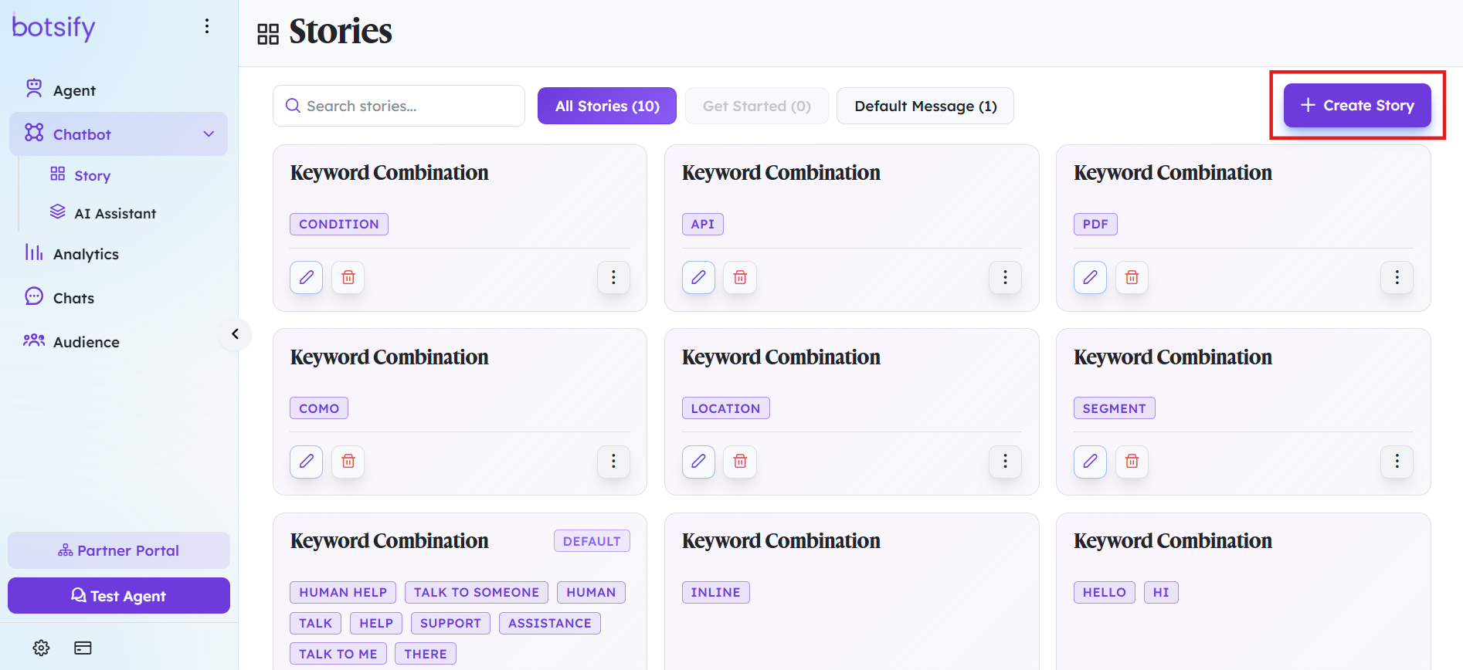
Task: Delete the API story using trash icon
Action: 740,277
